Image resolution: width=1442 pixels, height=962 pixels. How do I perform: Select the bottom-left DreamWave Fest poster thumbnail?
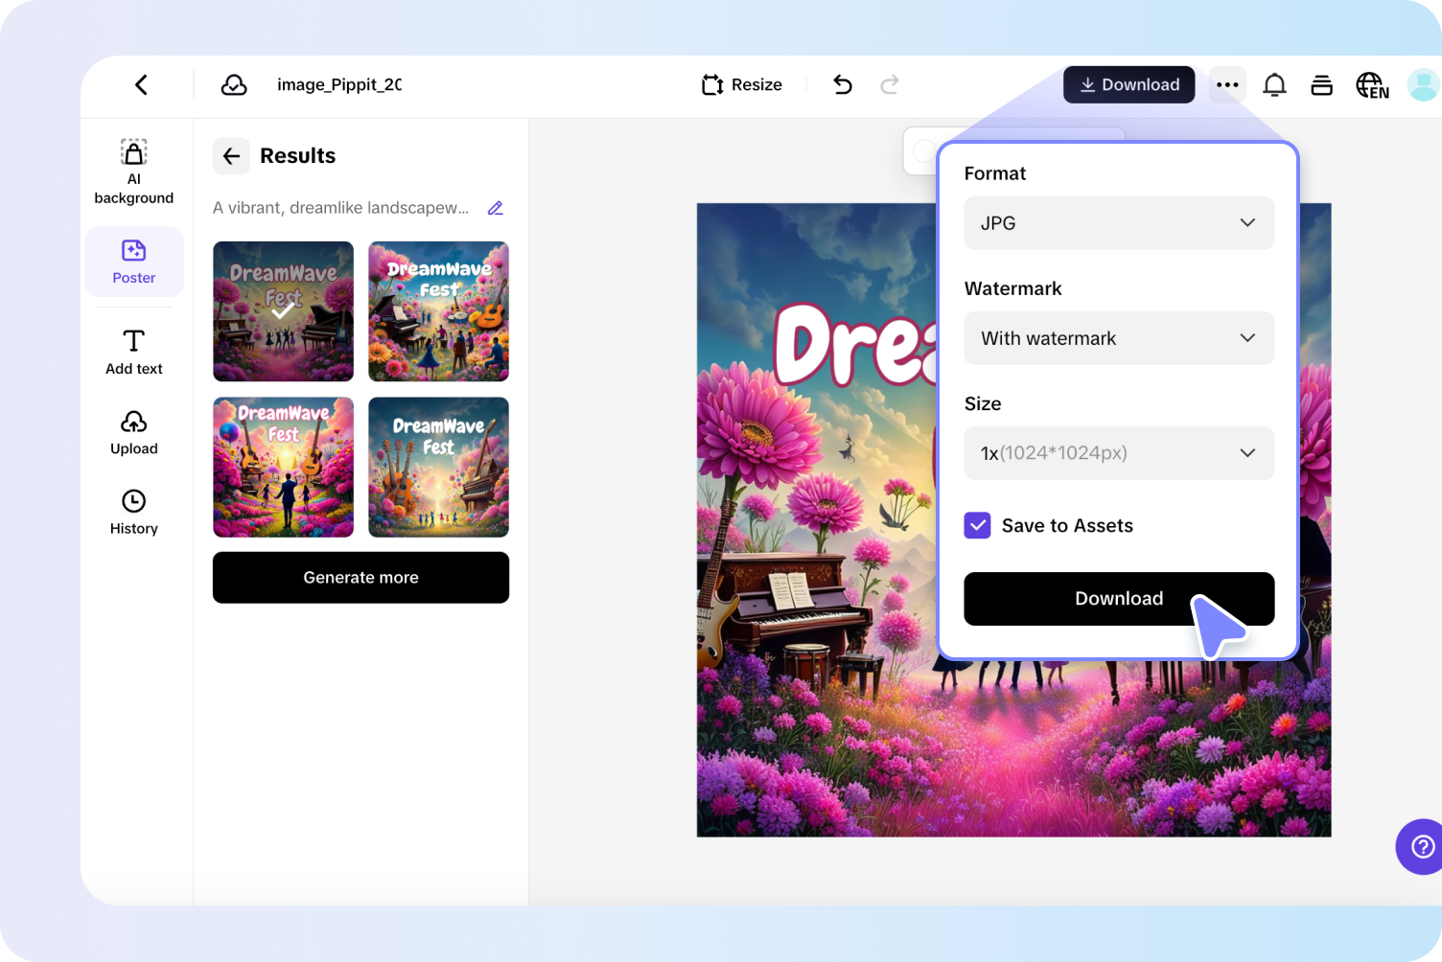click(283, 468)
